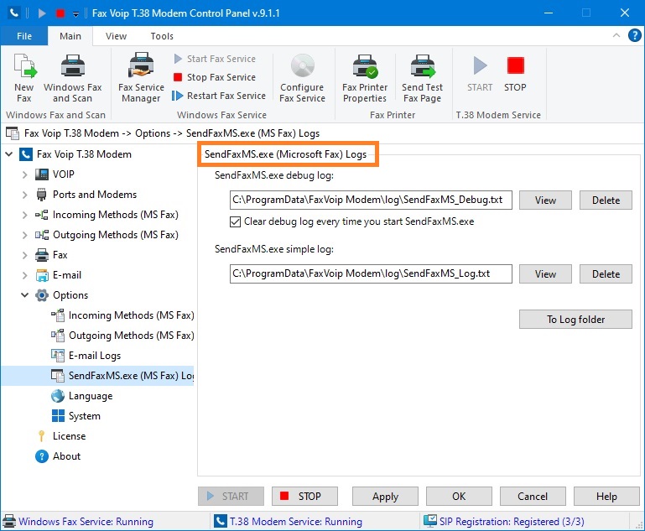Image resolution: width=645 pixels, height=531 pixels.
Task: Switch to the Tools tab
Action: (162, 36)
